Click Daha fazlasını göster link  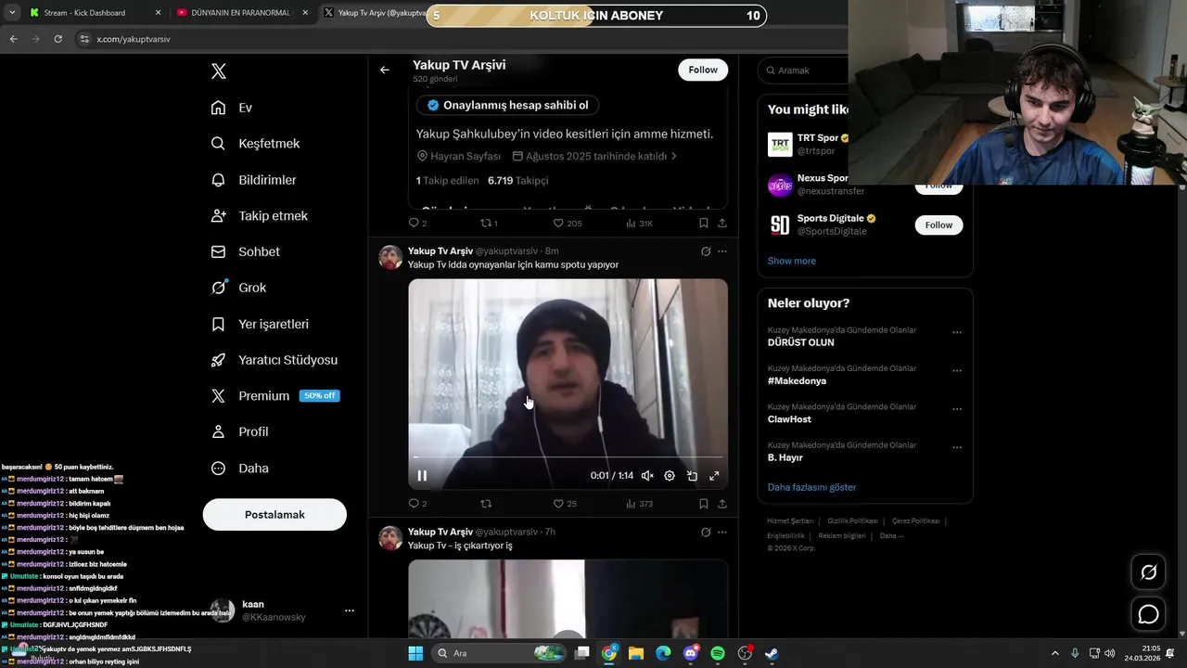(811, 487)
